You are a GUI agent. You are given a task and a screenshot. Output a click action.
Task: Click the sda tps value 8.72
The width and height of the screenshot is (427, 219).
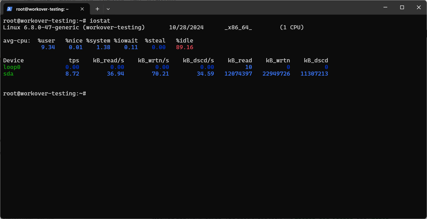click(x=72, y=74)
